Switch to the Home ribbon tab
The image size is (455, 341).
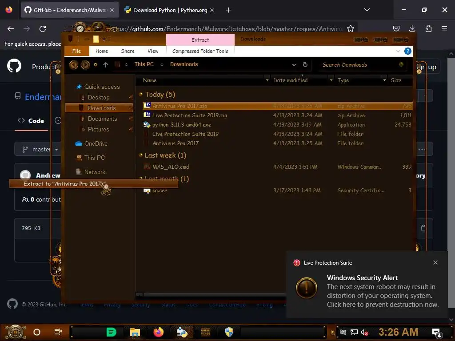point(102,51)
